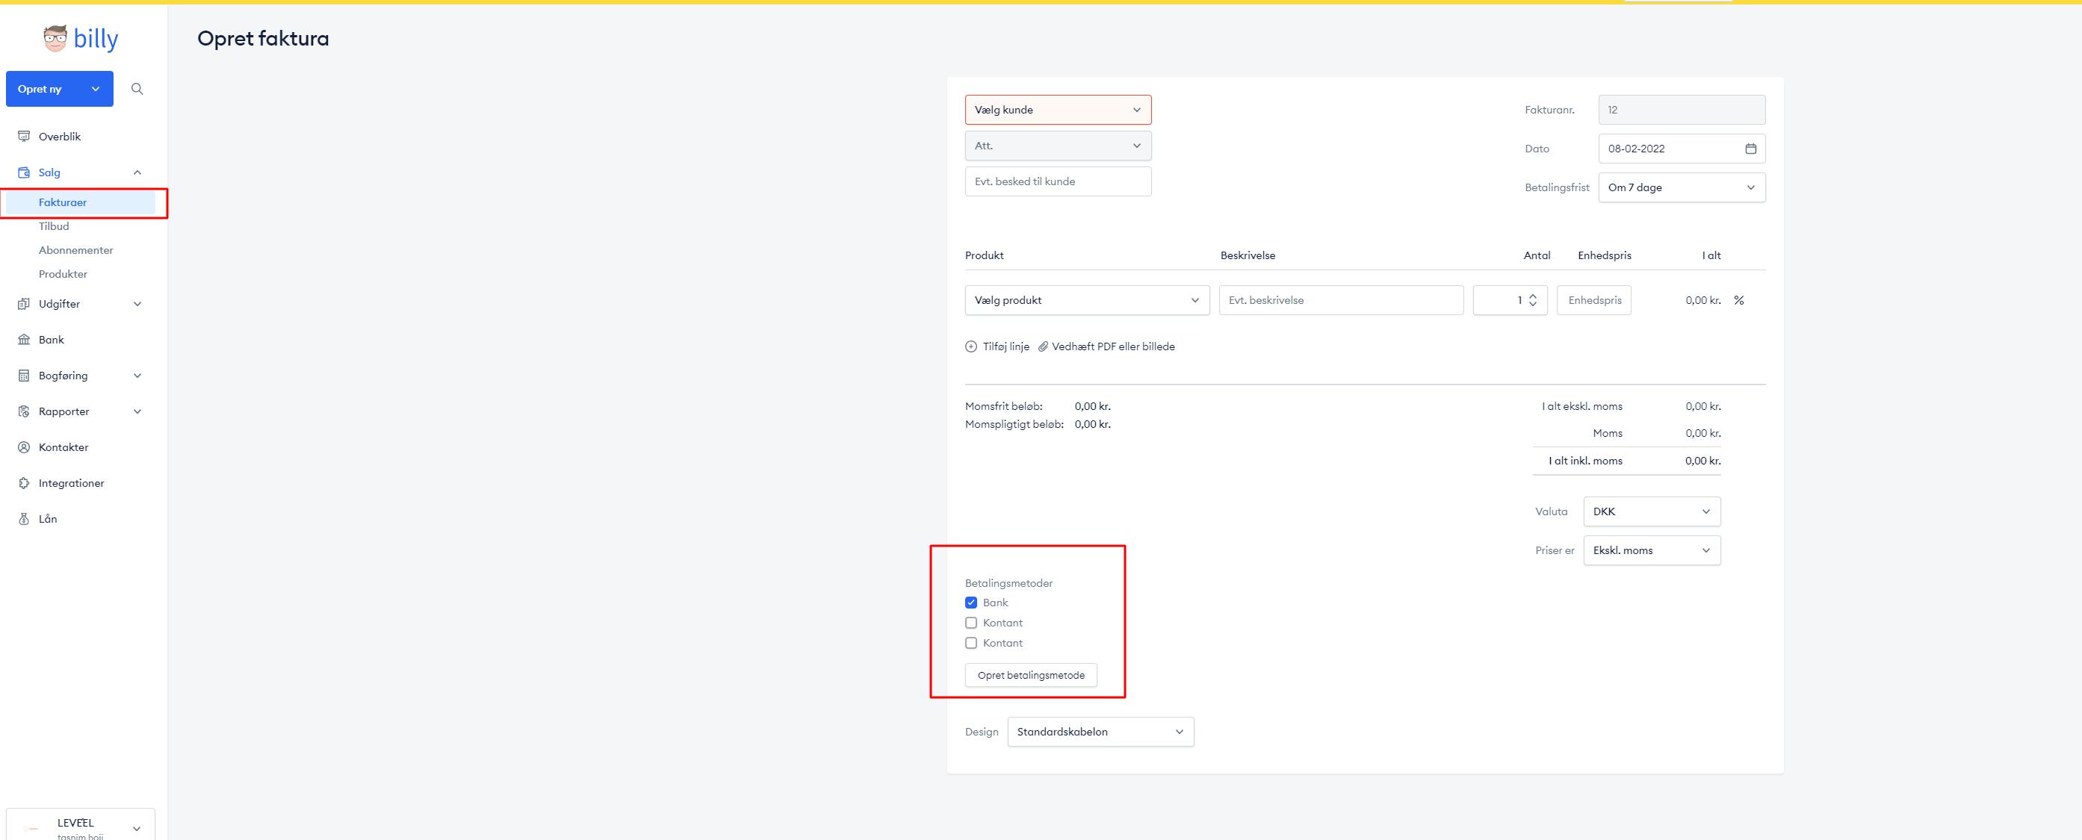Click the Fakturanr. field showing 12
Image resolution: width=2082 pixels, height=840 pixels.
pyautogui.click(x=1682, y=110)
